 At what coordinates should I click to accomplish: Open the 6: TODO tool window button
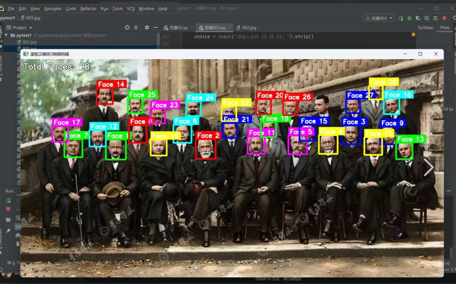pyautogui.click(x=13, y=263)
